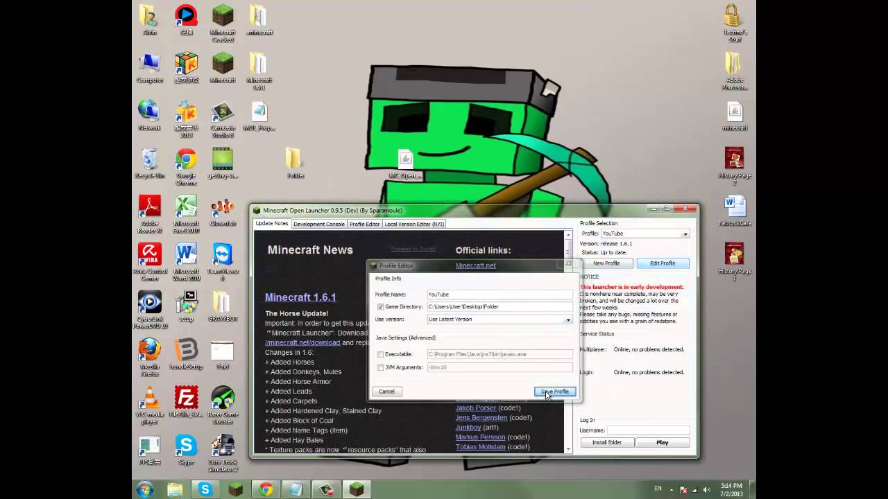
Task: Select the Network desktop icon
Action: coord(149,116)
